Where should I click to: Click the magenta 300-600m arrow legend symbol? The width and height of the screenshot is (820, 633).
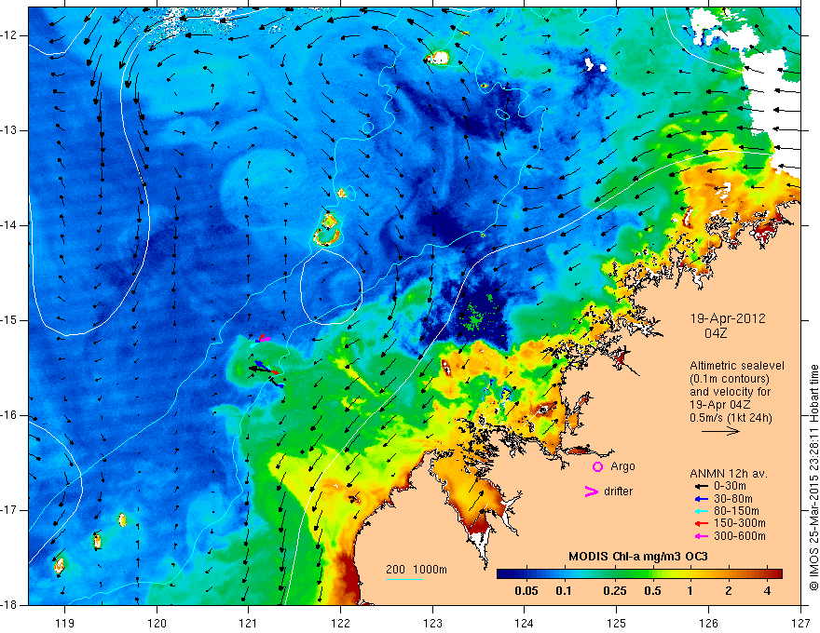tap(700, 536)
